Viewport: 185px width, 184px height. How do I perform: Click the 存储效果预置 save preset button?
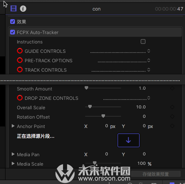[x=156, y=174]
